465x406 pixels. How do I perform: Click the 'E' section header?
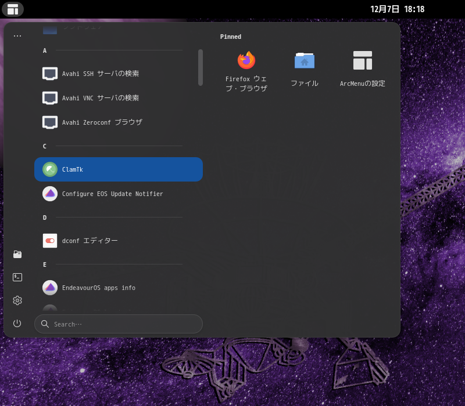tap(45, 264)
